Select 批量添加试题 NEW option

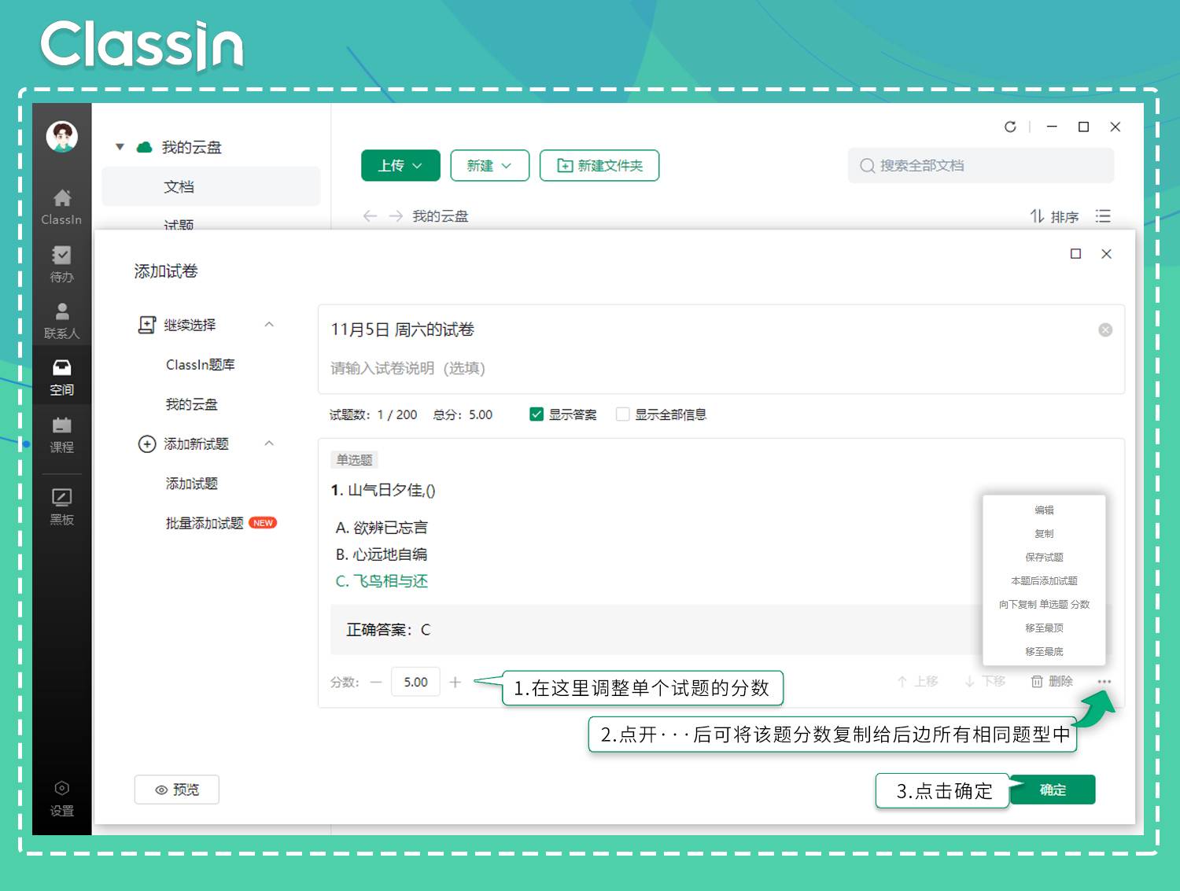pos(220,523)
